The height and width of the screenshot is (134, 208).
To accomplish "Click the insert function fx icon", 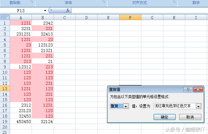I will click(68, 10).
